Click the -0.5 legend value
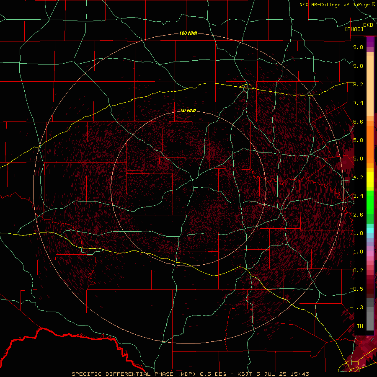This screenshot has height=377, width=377. [x=356, y=289]
